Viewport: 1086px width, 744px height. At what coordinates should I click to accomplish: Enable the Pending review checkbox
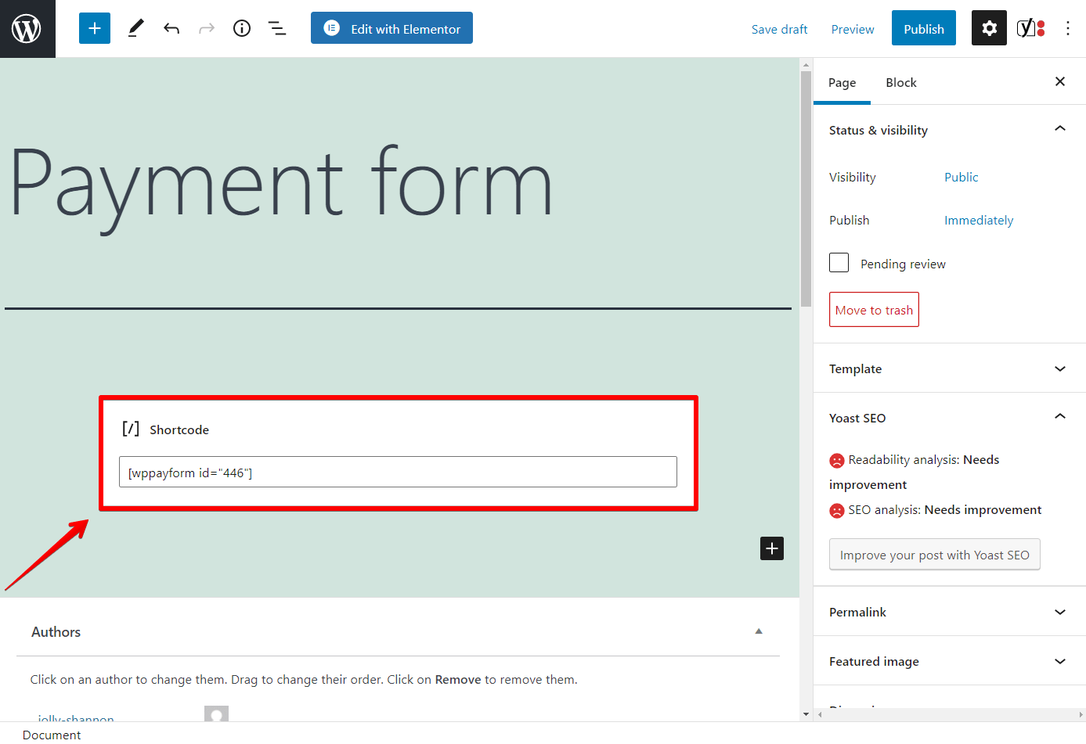[838, 262]
